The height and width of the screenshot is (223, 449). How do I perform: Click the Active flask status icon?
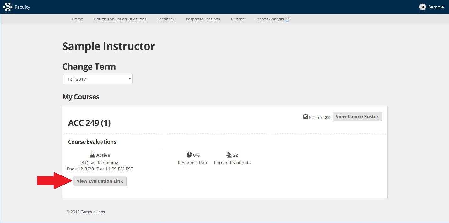(92, 155)
